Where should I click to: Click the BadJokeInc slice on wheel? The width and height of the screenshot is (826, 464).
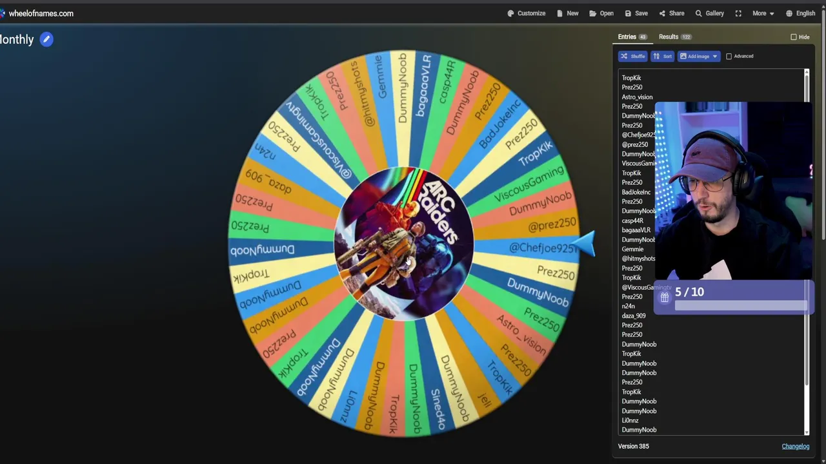[x=501, y=124]
